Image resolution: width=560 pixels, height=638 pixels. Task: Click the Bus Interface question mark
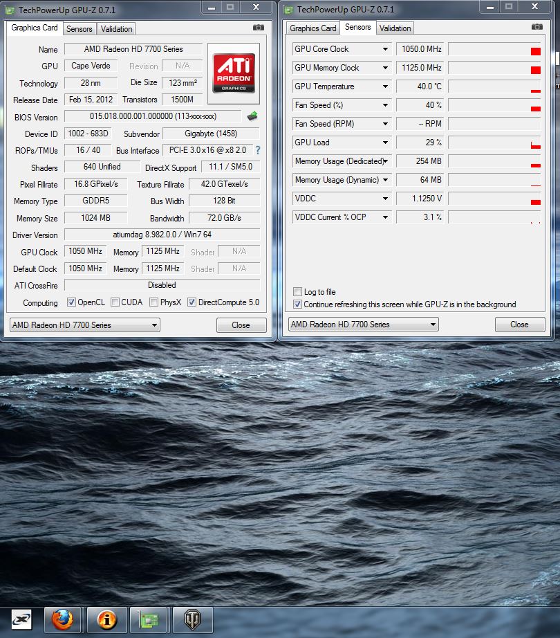(x=258, y=150)
